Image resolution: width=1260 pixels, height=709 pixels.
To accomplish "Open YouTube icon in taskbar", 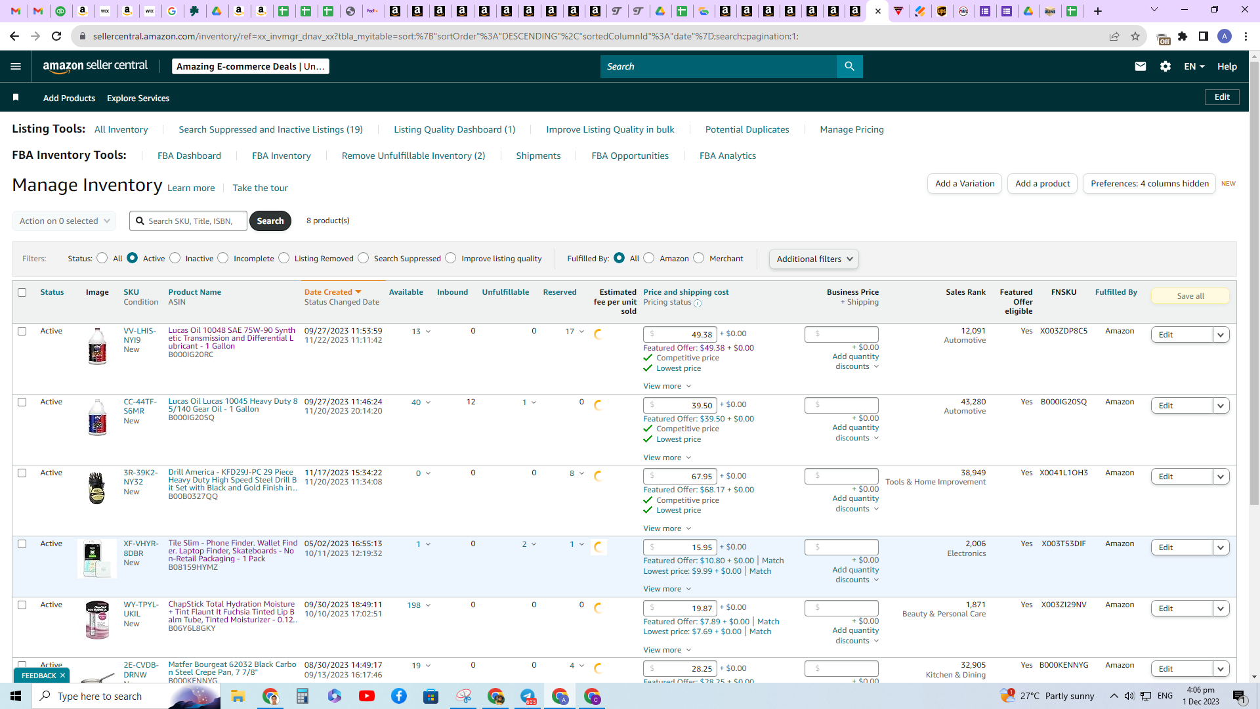I will click(367, 696).
